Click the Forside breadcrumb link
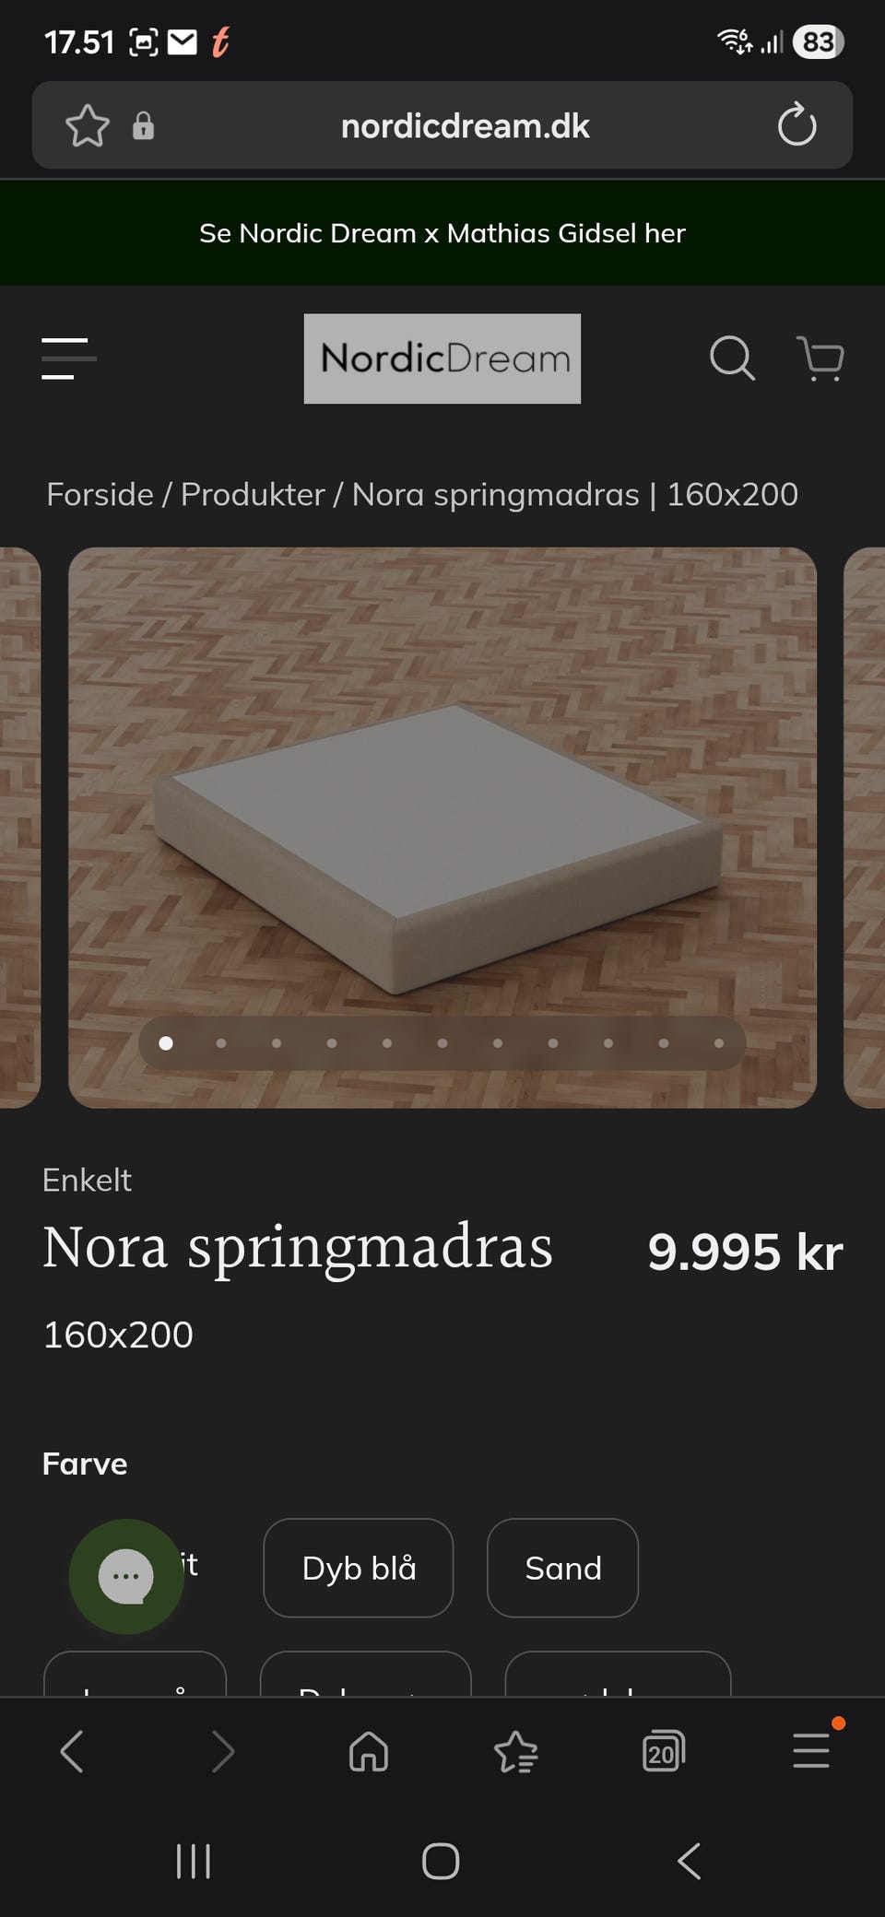This screenshot has width=885, height=1917. [100, 495]
